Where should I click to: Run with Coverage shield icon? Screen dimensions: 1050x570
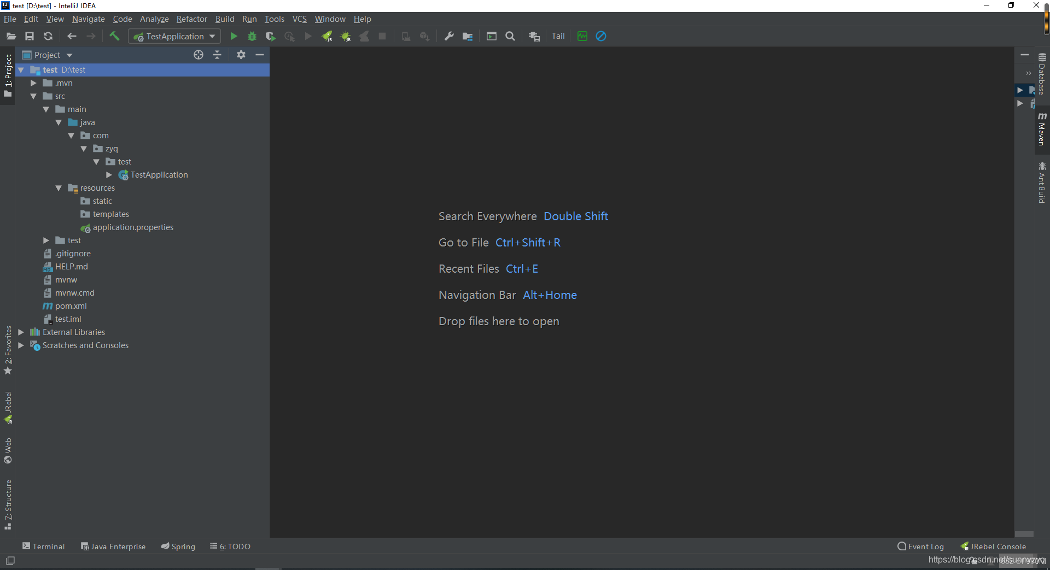click(271, 36)
